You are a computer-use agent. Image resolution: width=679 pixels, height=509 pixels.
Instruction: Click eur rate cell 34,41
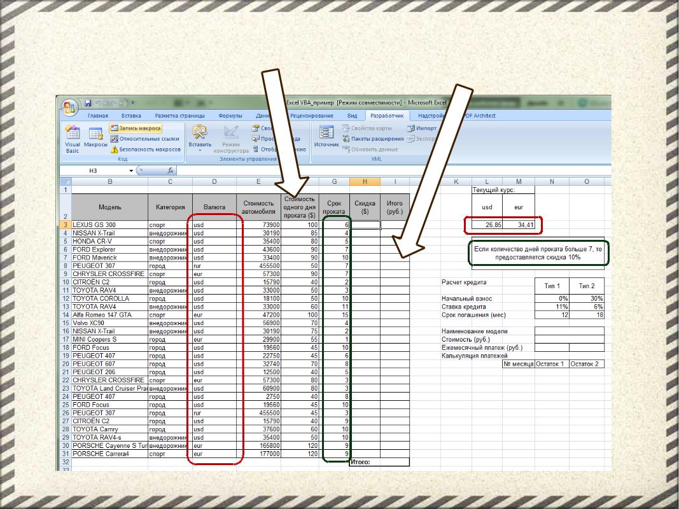click(519, 225)
